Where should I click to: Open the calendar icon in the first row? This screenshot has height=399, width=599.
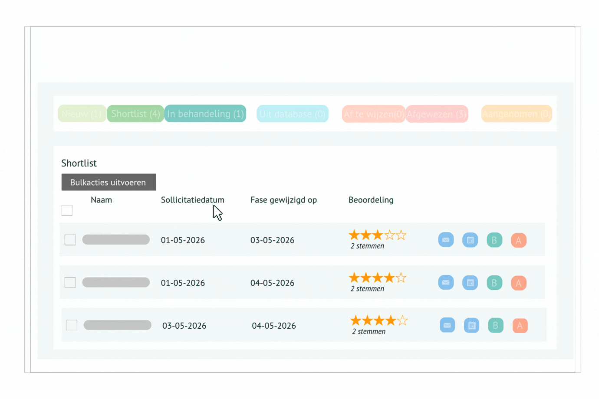(x=470, y=240)
